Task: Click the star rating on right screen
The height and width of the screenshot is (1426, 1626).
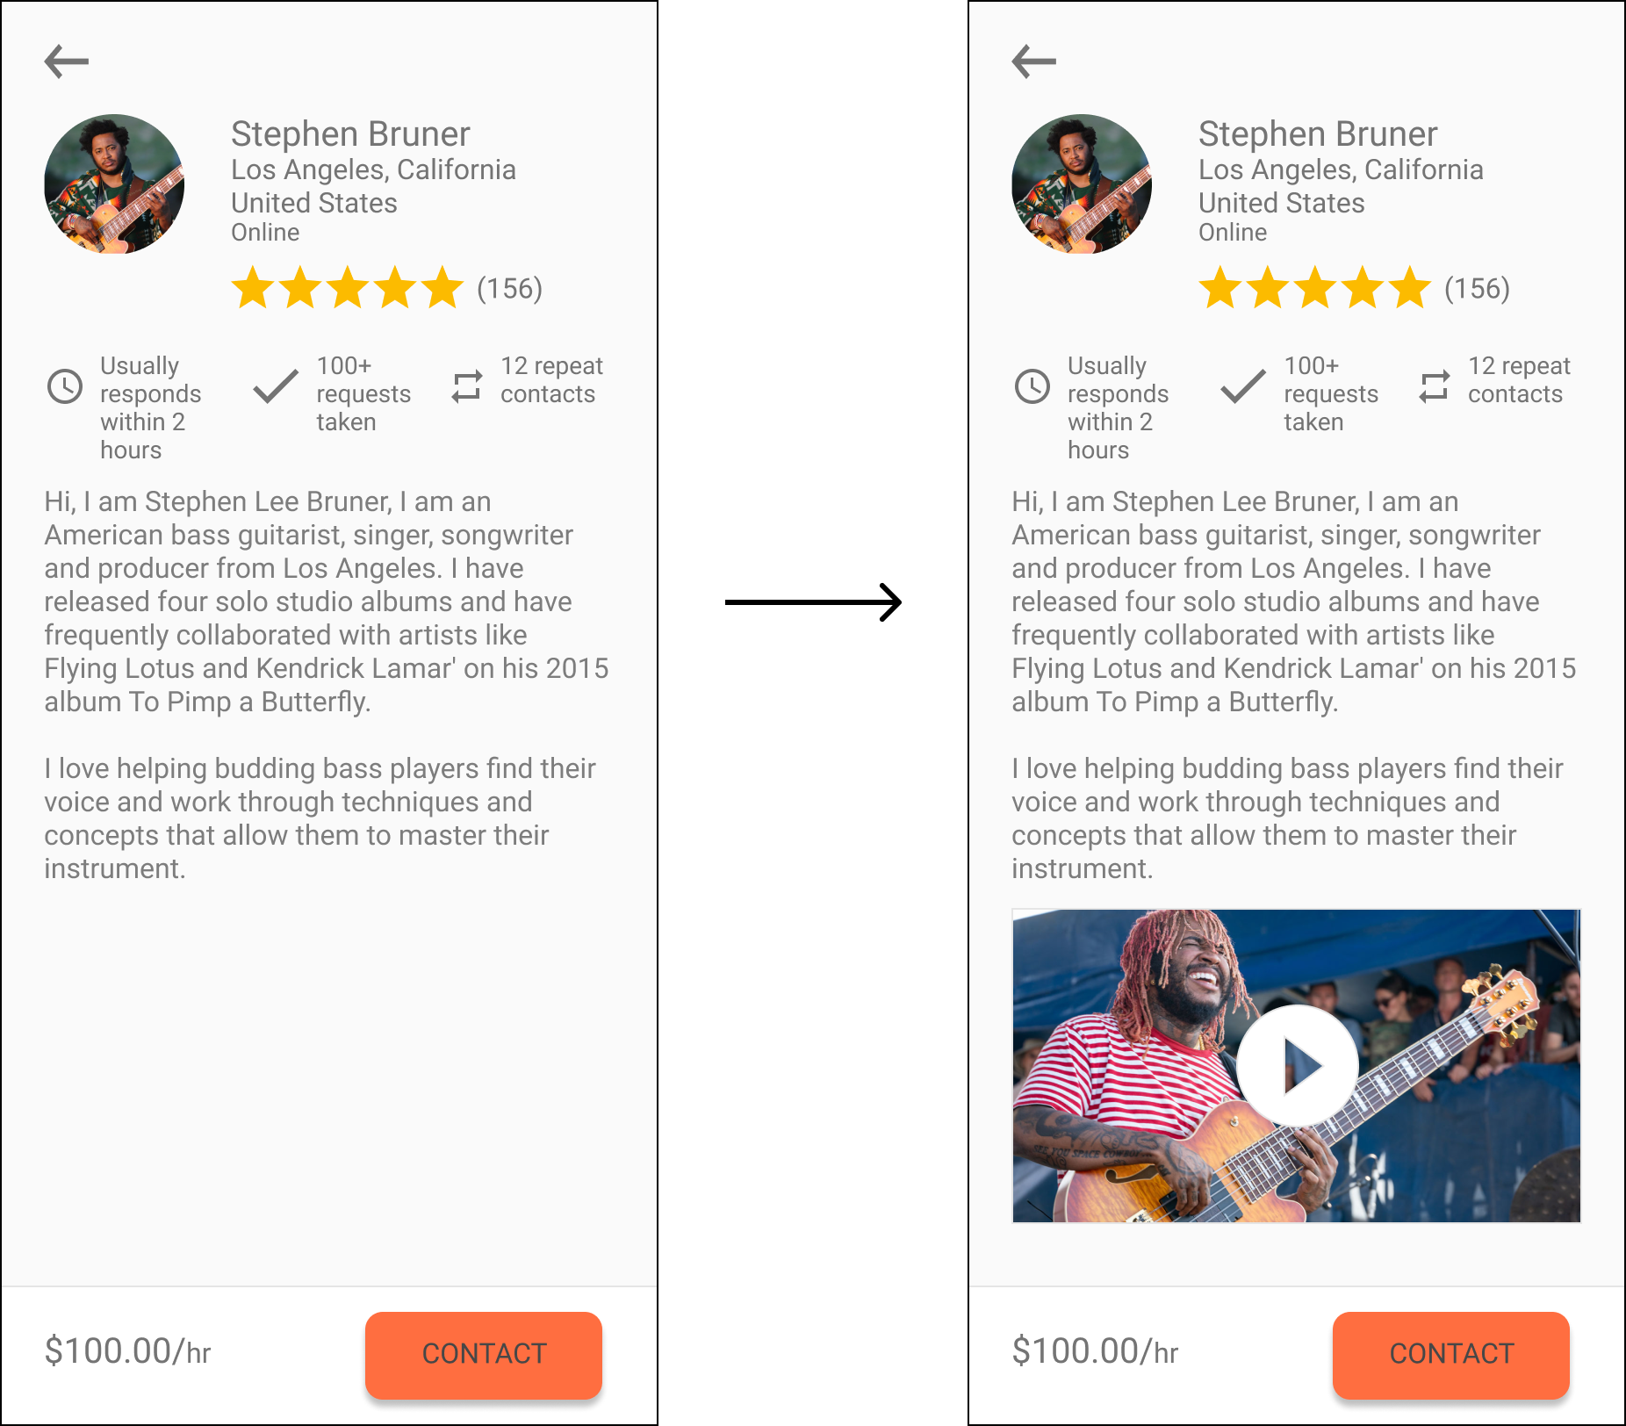Action: (x=1315, y=288)
